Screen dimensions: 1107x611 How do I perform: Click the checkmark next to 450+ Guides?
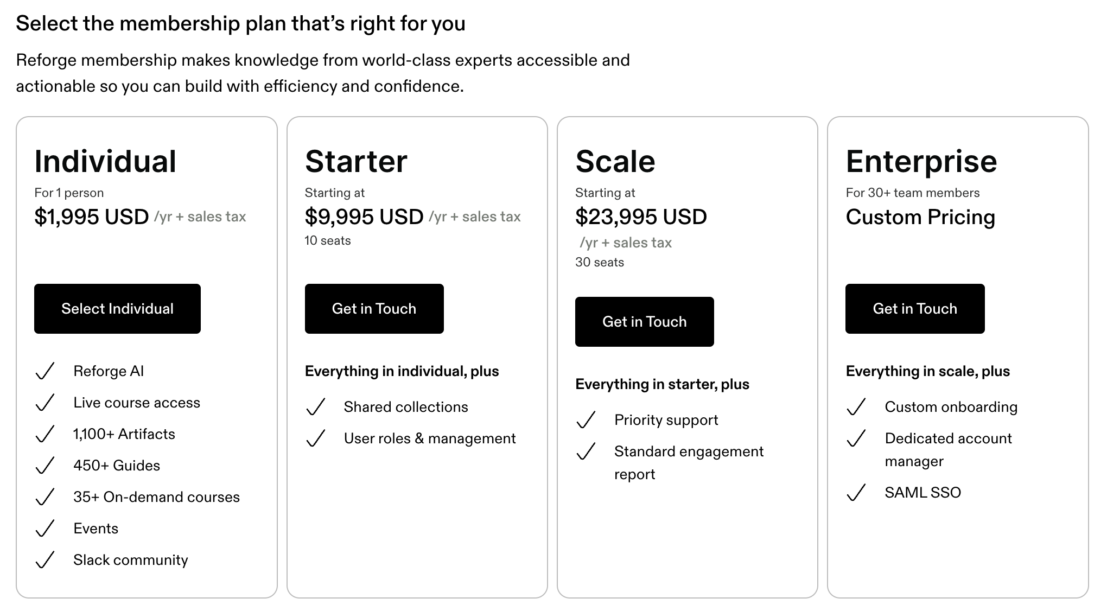coord(45,466)
